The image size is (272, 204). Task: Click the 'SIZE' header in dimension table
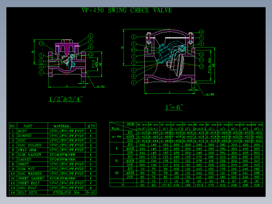[x=130, y=124]
